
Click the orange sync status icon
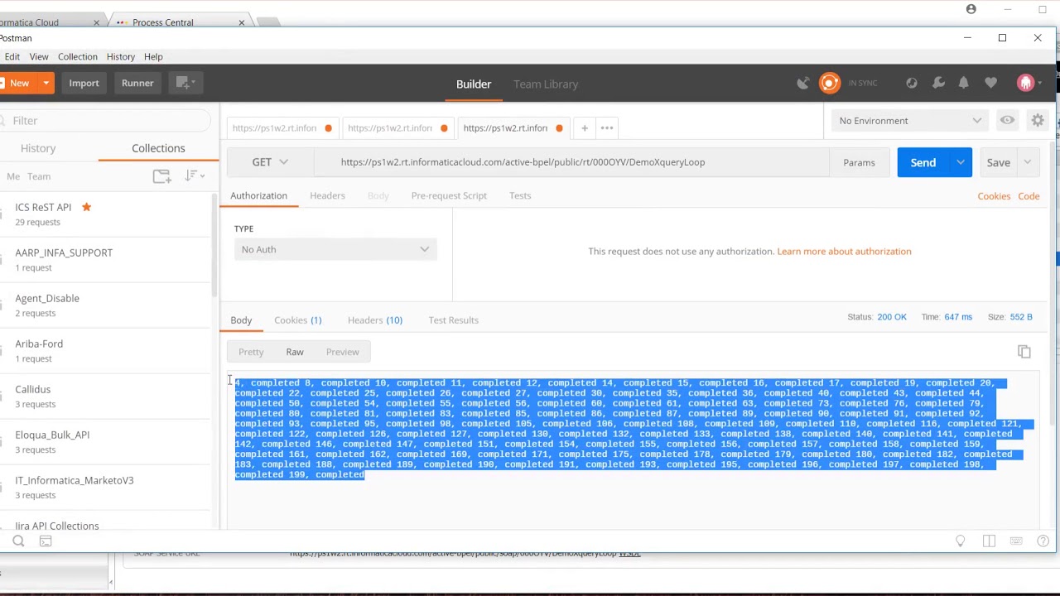click(829, 83)
